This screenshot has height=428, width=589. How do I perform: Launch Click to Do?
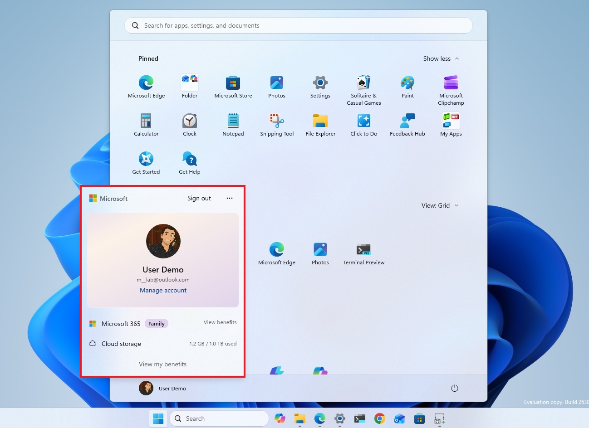pyautogui.click(x=364, y=125)
